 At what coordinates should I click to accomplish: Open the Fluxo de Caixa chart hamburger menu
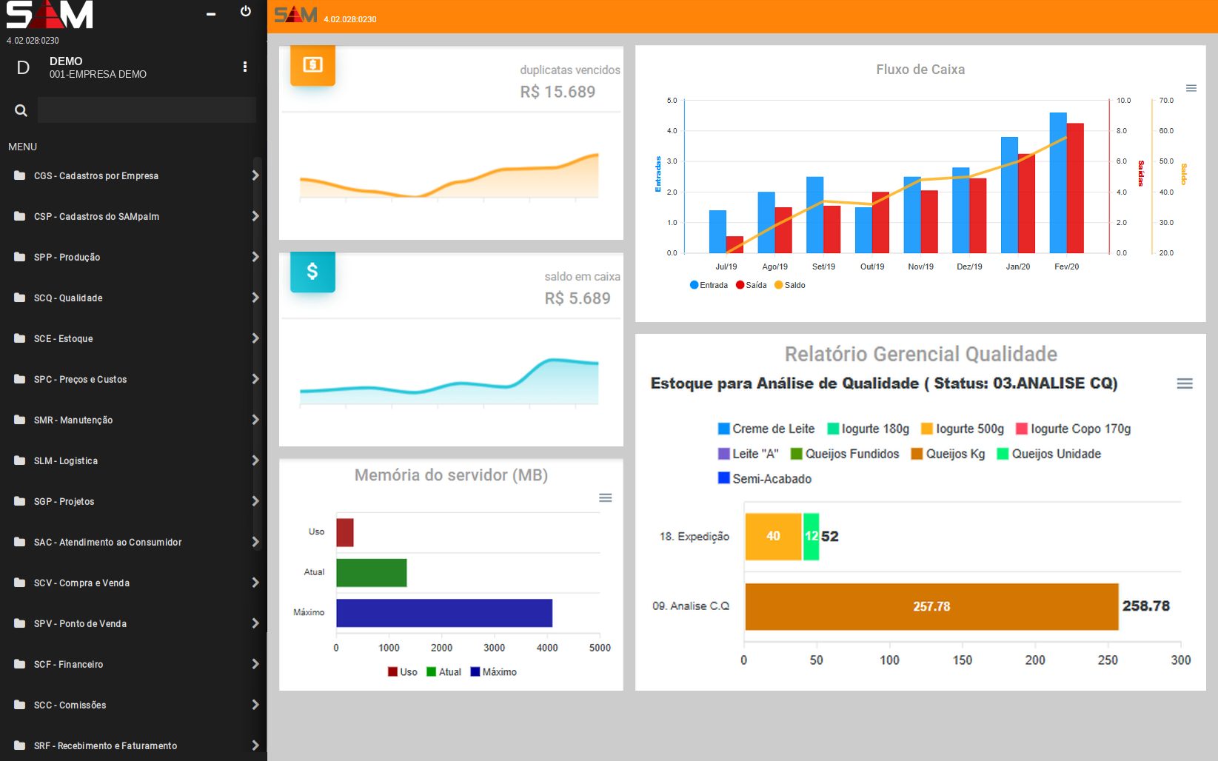click(1191, 88)
